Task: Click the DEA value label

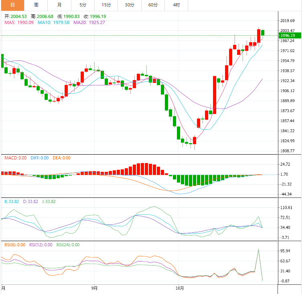Action: tap(61, 158)
